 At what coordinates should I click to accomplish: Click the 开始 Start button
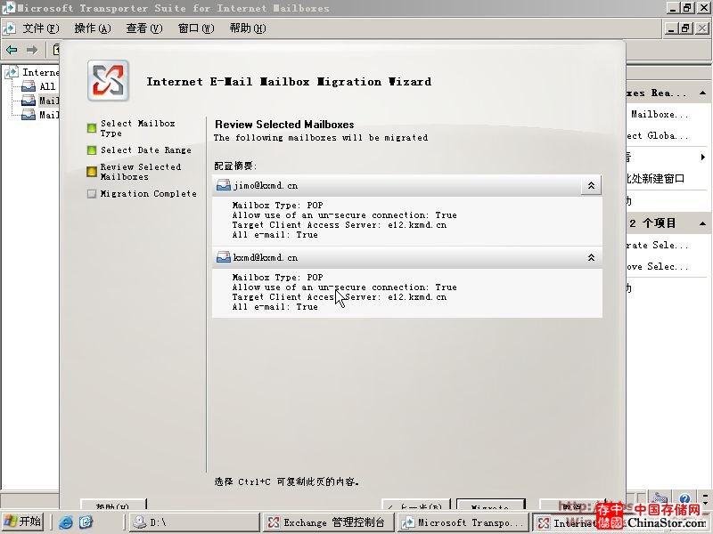[x=22, y=522]
